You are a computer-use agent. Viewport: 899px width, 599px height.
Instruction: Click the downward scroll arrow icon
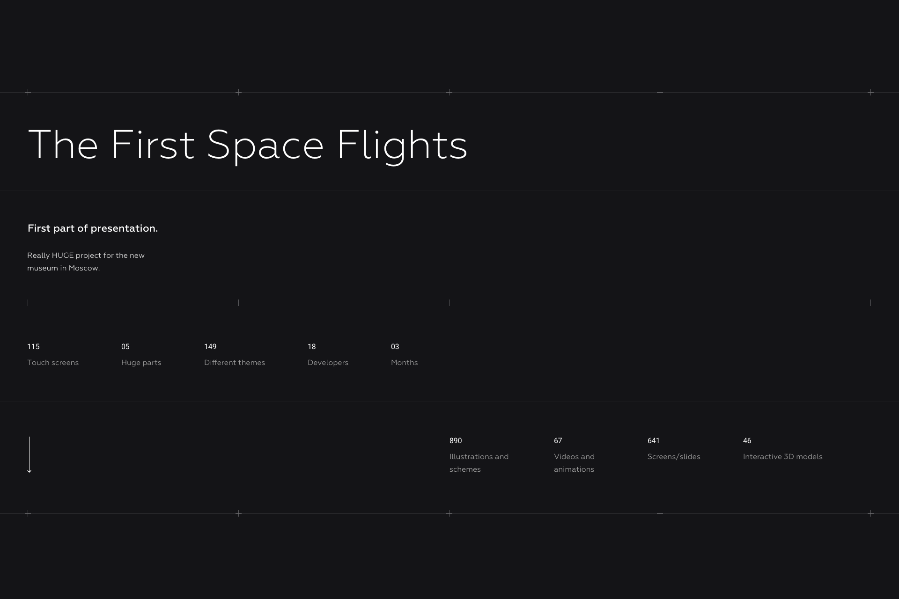pos(29,455)
